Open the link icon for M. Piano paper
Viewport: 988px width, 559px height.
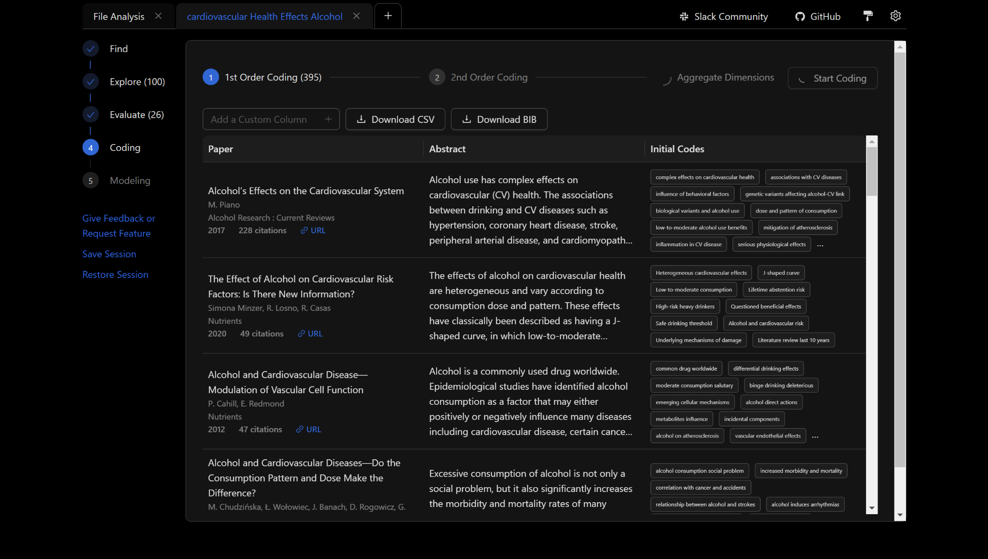tap(304, 230)
